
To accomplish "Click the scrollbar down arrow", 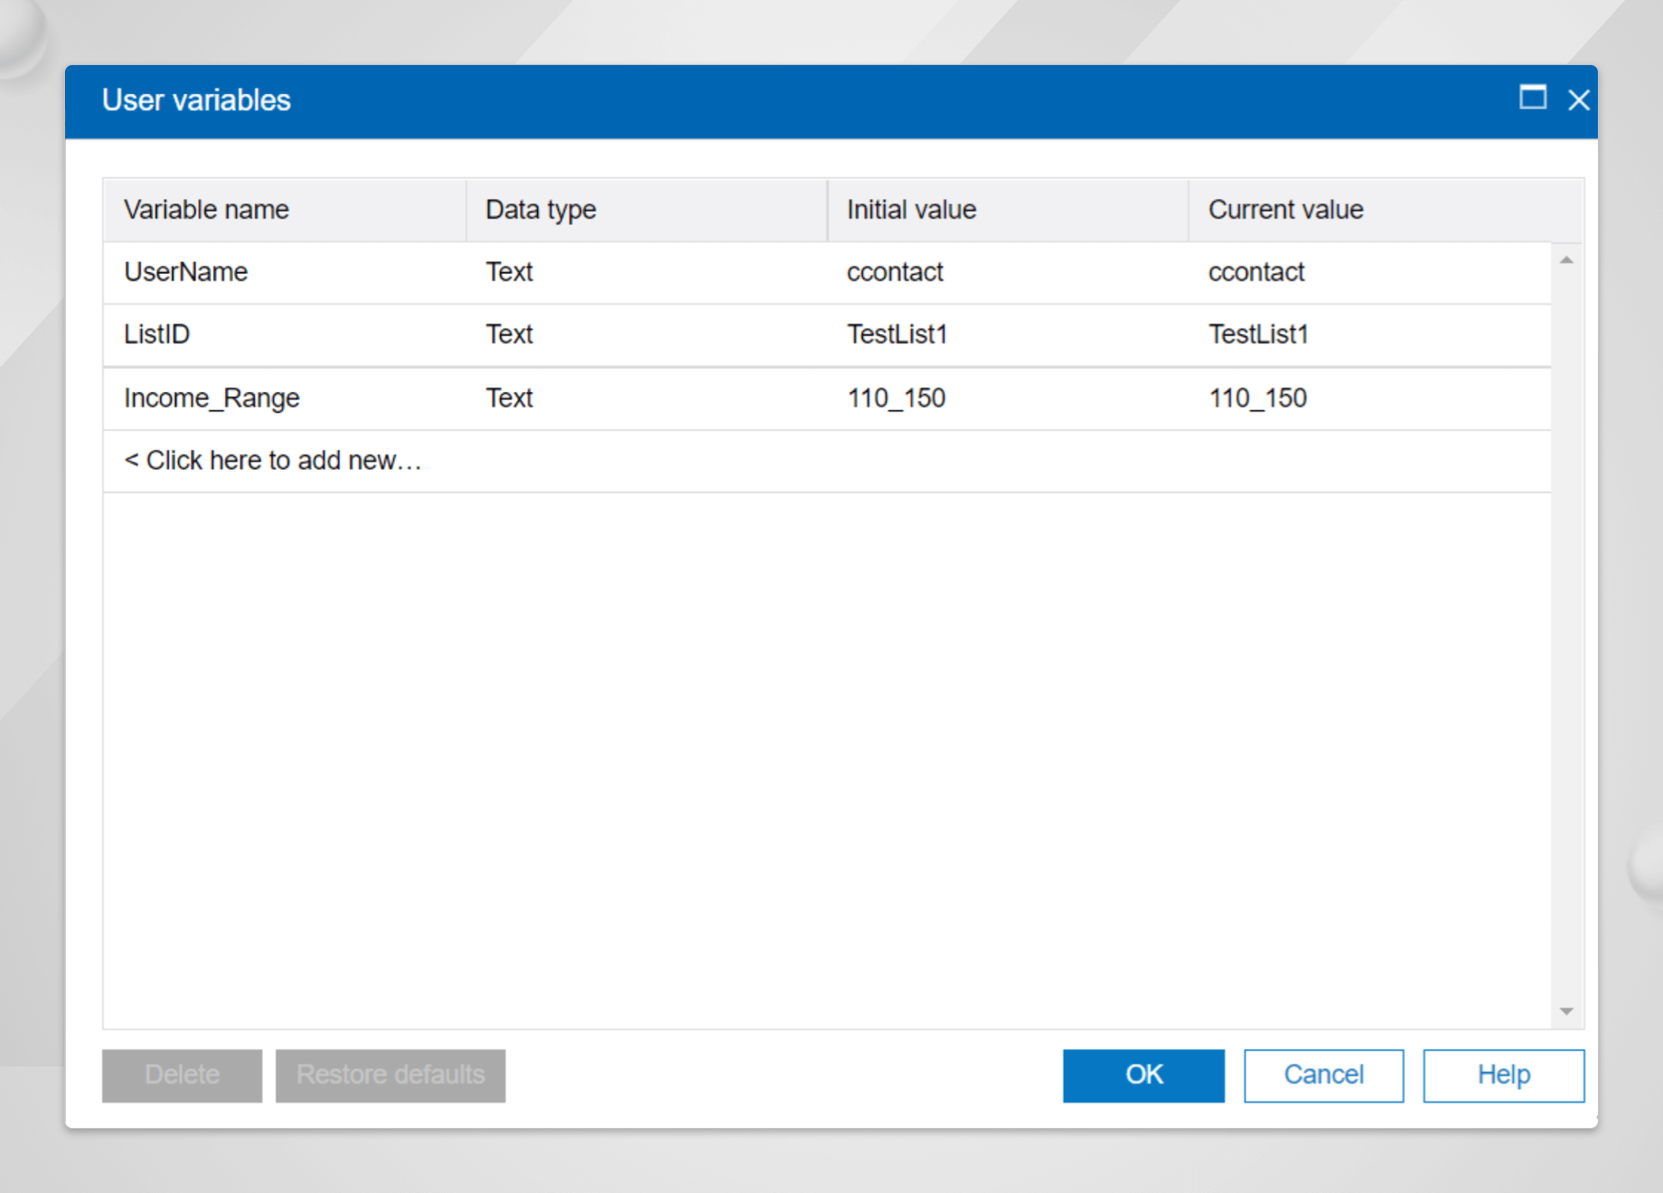I will click(1567, 1010).
